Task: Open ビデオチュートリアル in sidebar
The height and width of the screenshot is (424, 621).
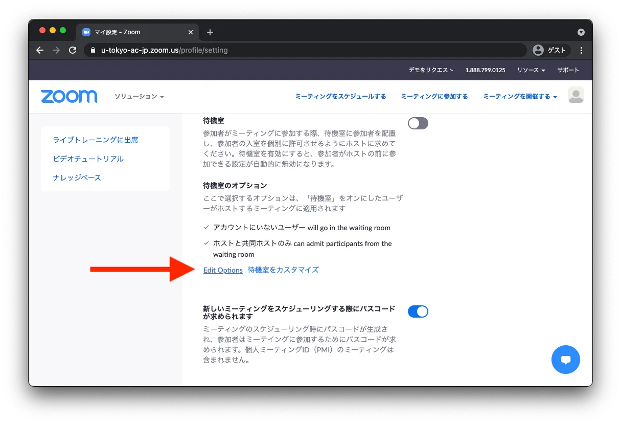Action: point(88,159)
